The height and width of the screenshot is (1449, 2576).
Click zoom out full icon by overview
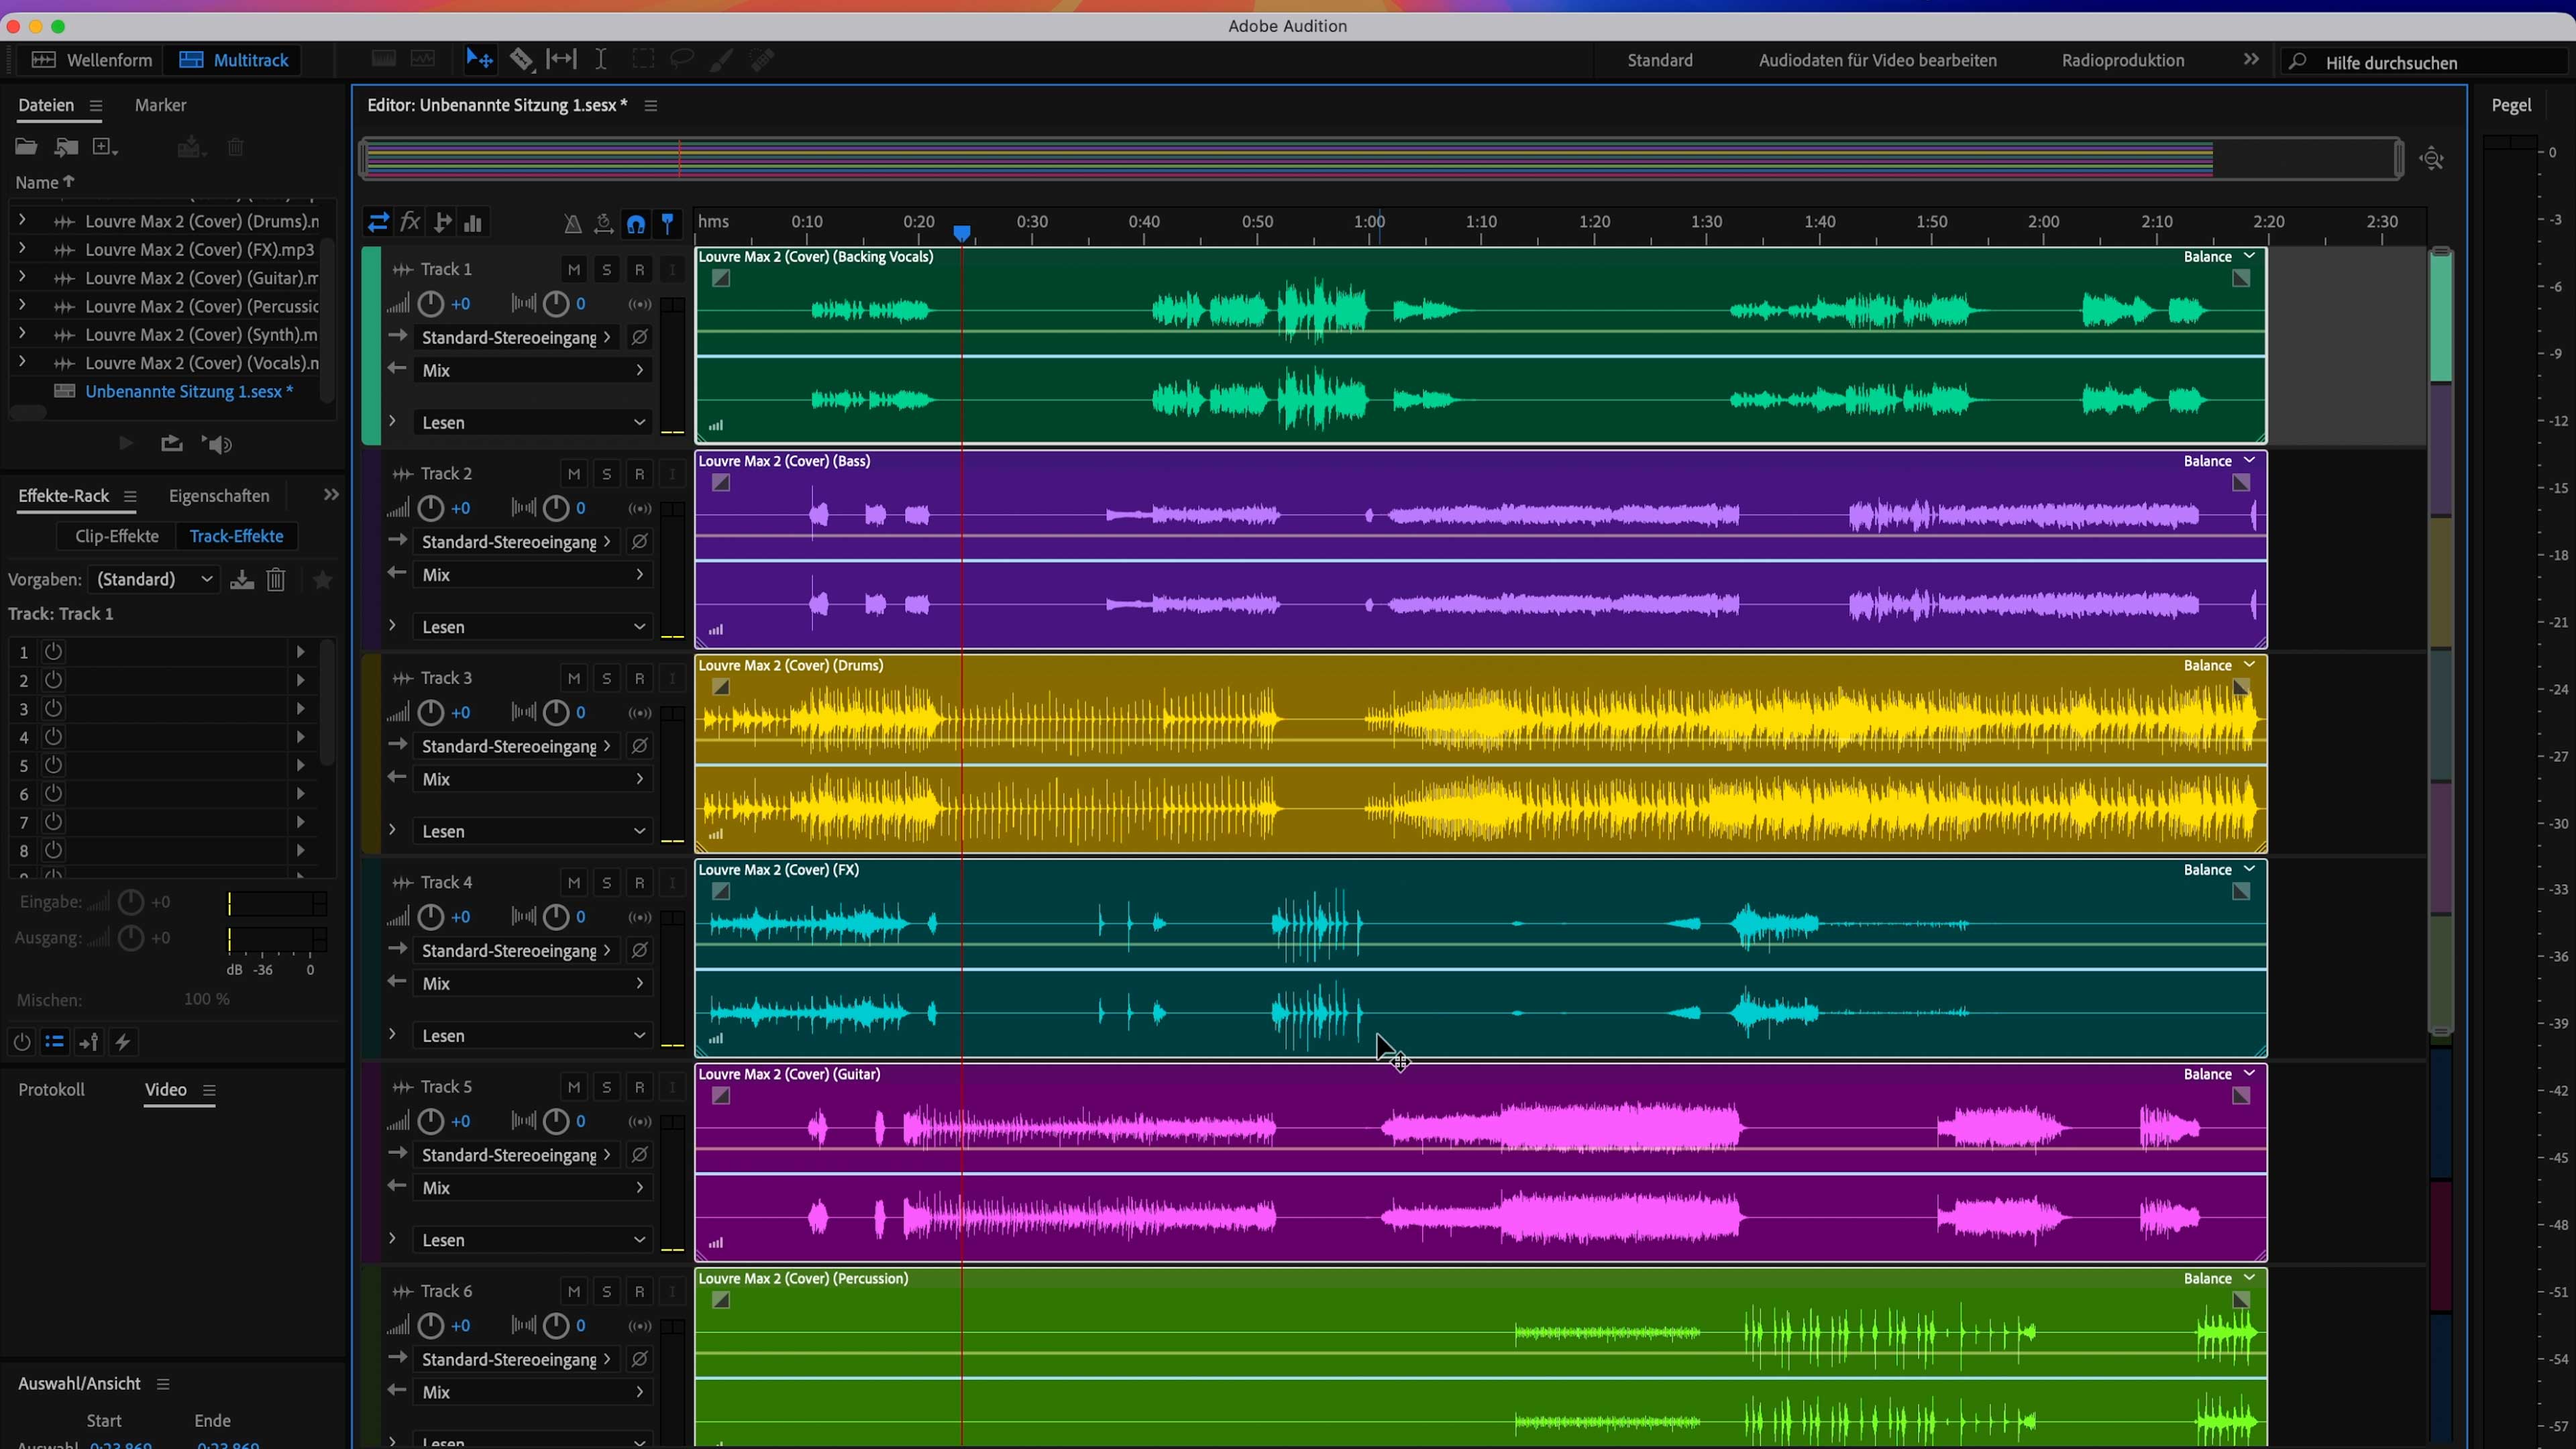(2432, 159)
